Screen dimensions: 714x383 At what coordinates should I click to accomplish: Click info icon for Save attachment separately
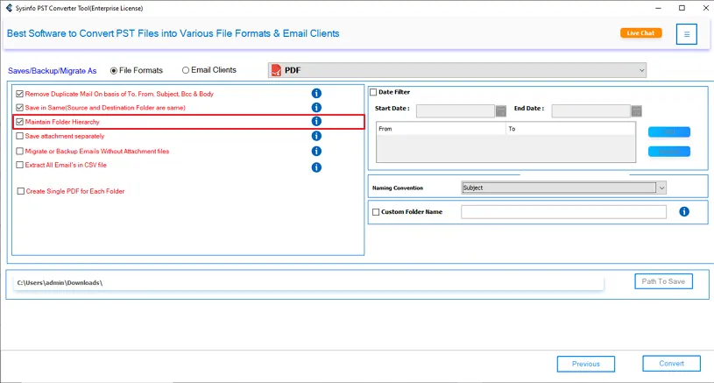click(x=316, y=137)
